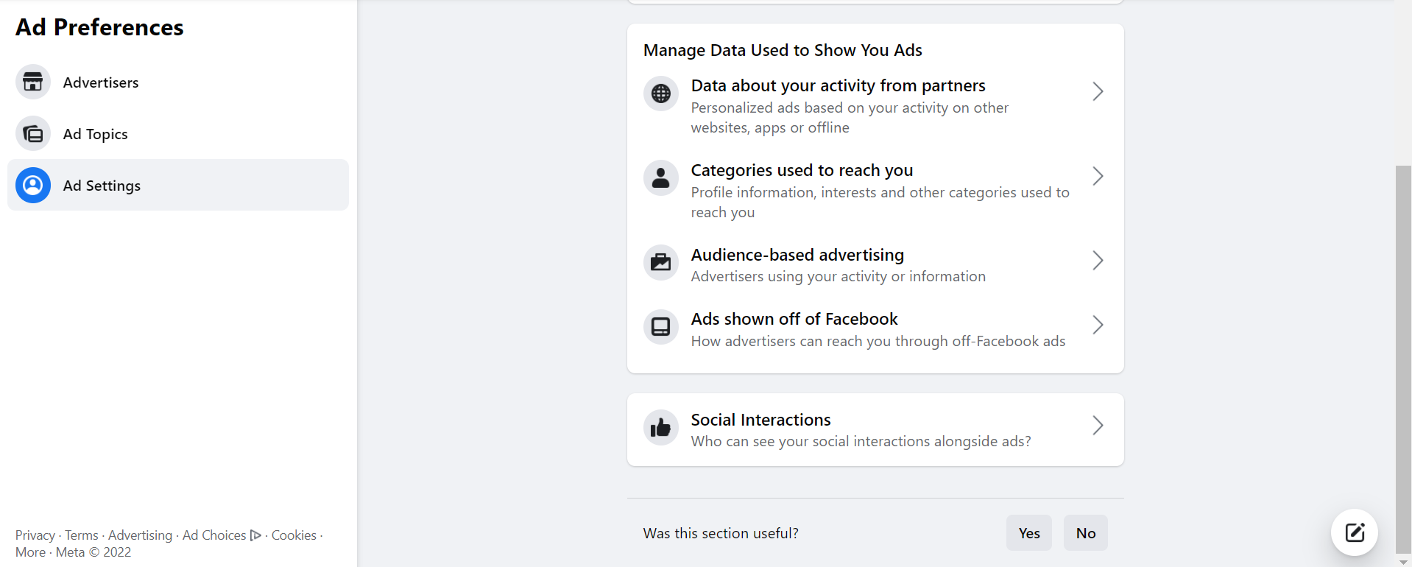The width and height of the screenshot is (1412, 567).
Task: Click the Advertisers storefront icon
Action: click(x=33, y=82)
